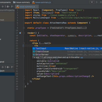Click the JS file icon on the editor tab

pyautogui.click(x=18, y=7)
